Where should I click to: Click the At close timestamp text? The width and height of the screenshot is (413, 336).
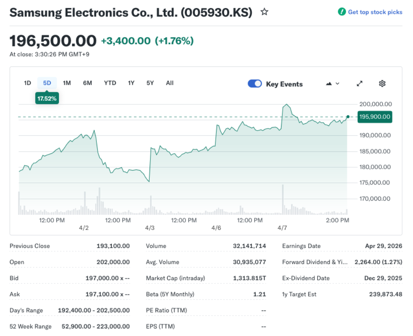[50, 54]
